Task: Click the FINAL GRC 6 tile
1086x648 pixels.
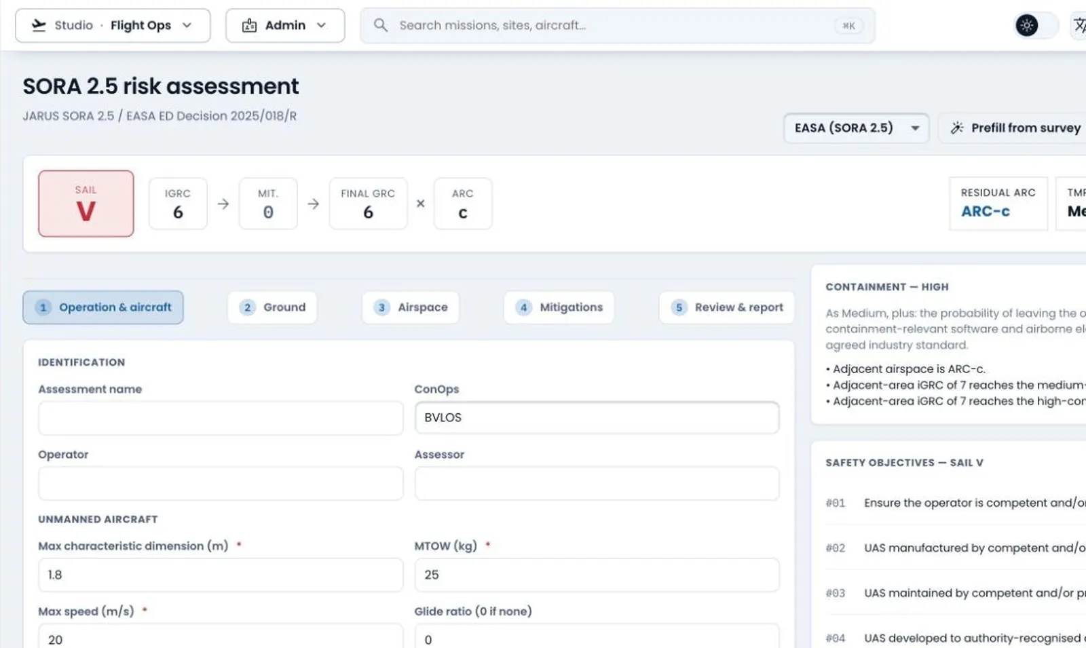Action: tap(368, 204)
